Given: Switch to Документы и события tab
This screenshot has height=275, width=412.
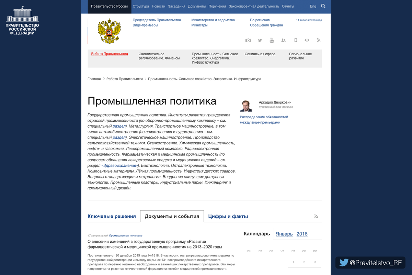Looking at the screenshot, I should [172, 216].
